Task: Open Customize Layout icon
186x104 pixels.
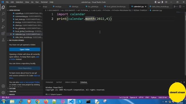Action: pos(166,2)
